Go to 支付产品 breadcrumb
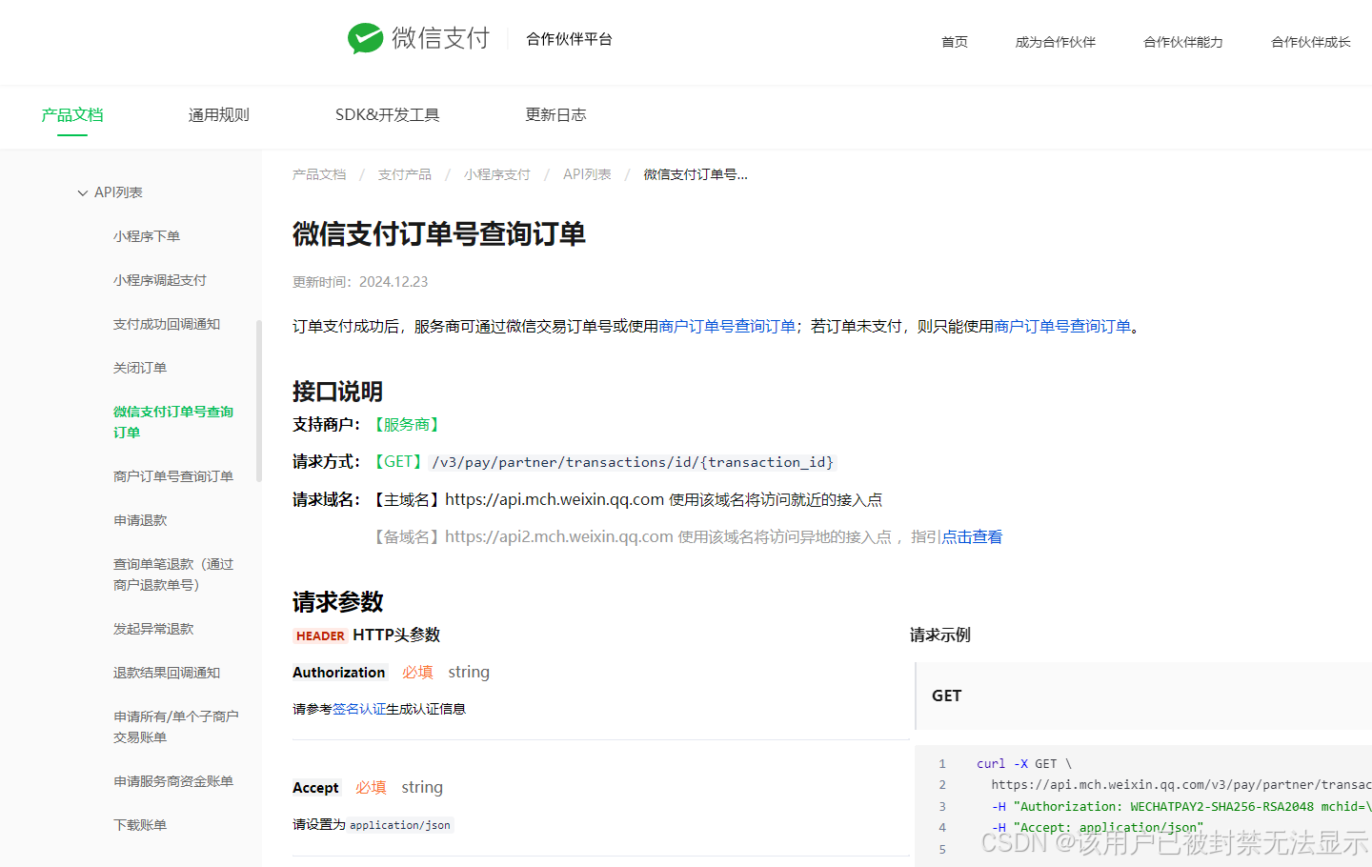Viewport: 1372px width, 867px height. pyautogui.click(x=405, y=174)
